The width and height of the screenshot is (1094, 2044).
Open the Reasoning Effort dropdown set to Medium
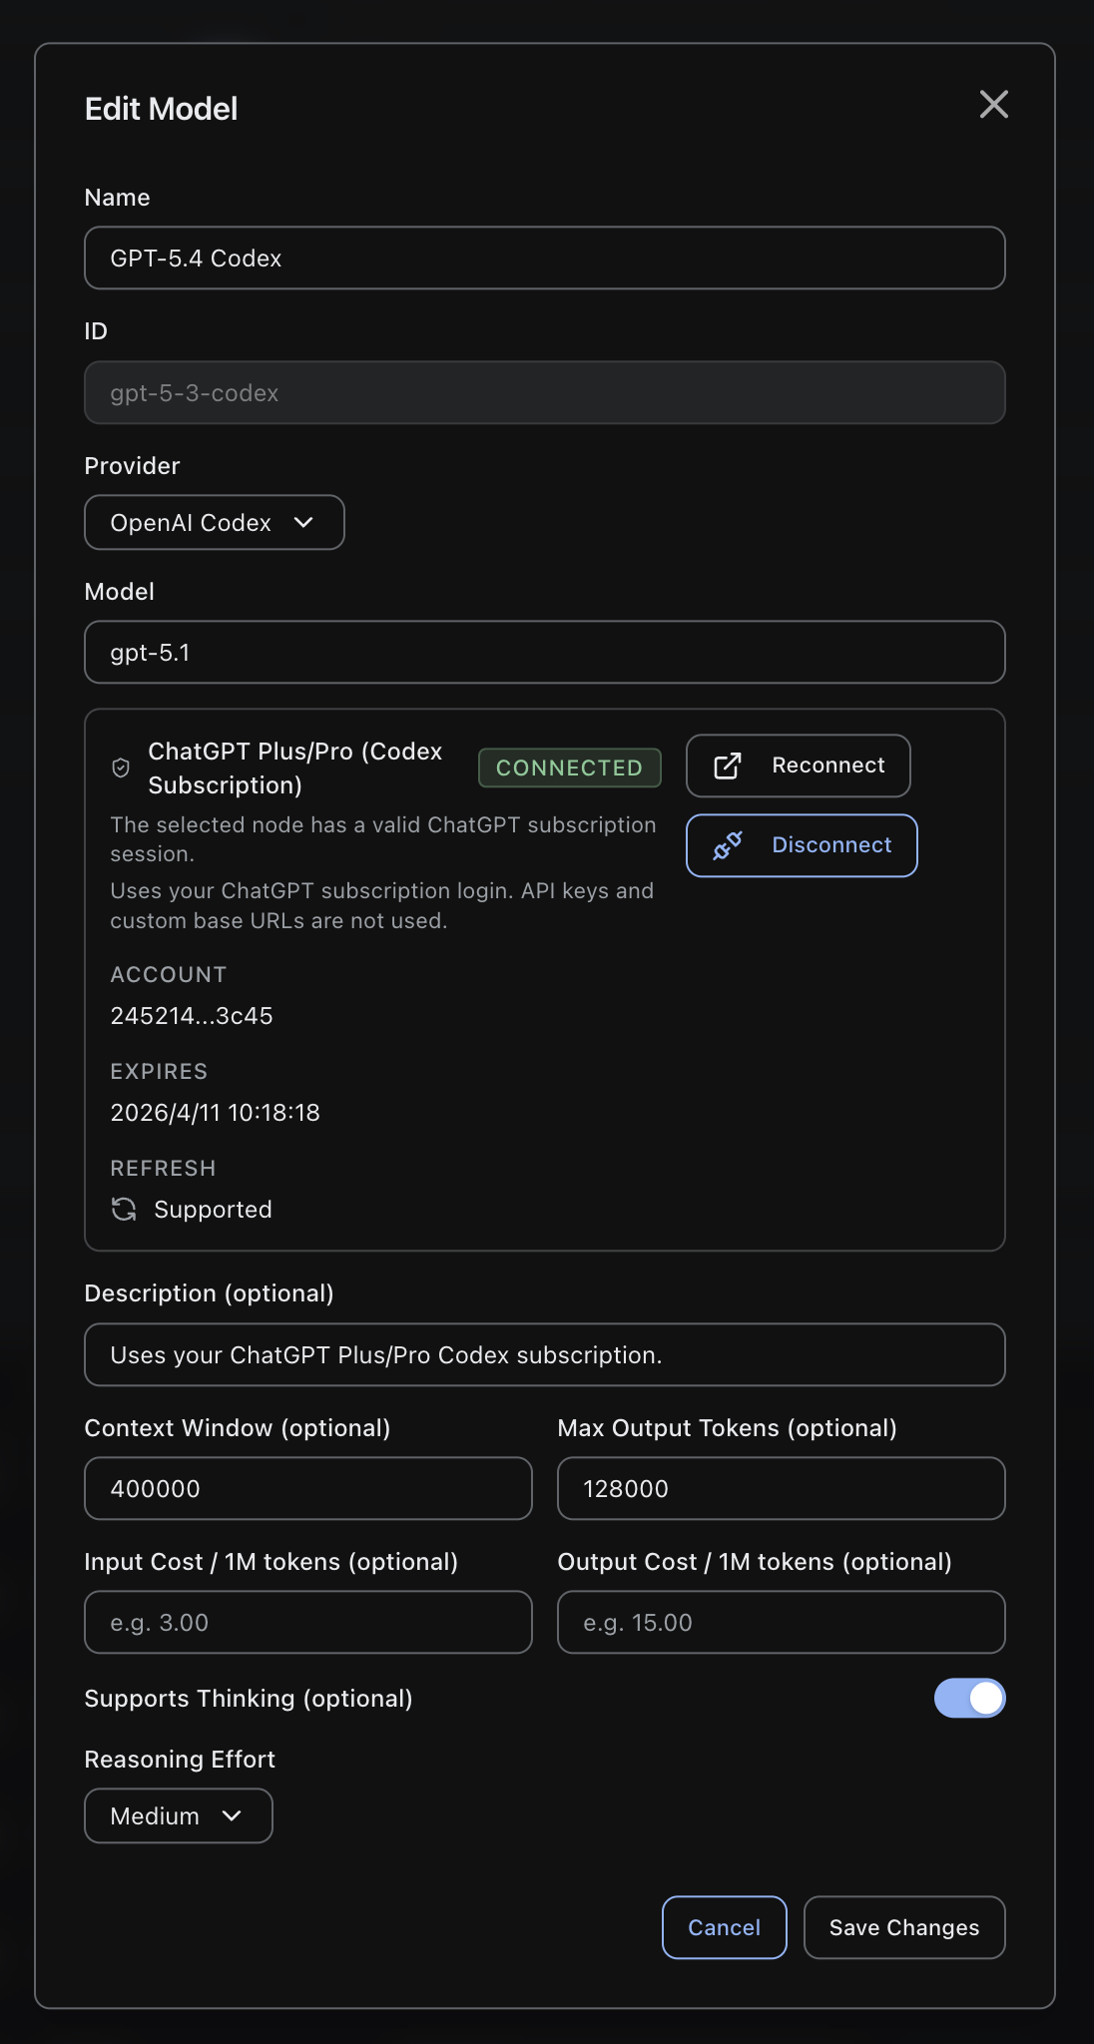coord(178,1815)
